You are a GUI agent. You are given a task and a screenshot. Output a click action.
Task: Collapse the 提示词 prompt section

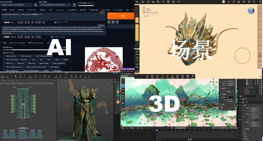tap(3, 22)
